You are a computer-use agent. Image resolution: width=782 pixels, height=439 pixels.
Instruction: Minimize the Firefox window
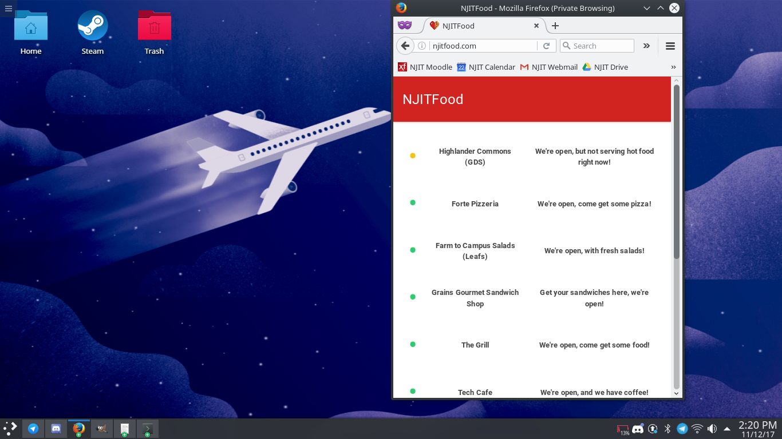(x=647, y=8)
